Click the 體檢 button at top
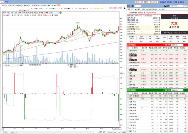Image resolution: width=188 pixels, height=134 pixels. pyautogui.click(x=147, y=2)
